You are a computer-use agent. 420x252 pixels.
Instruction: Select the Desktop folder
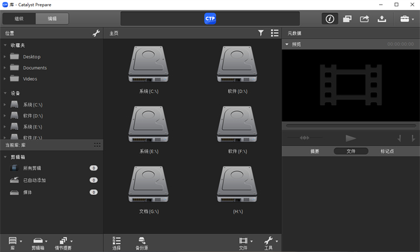[32, 56]
